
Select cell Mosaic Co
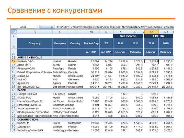[x=35, y=76]
